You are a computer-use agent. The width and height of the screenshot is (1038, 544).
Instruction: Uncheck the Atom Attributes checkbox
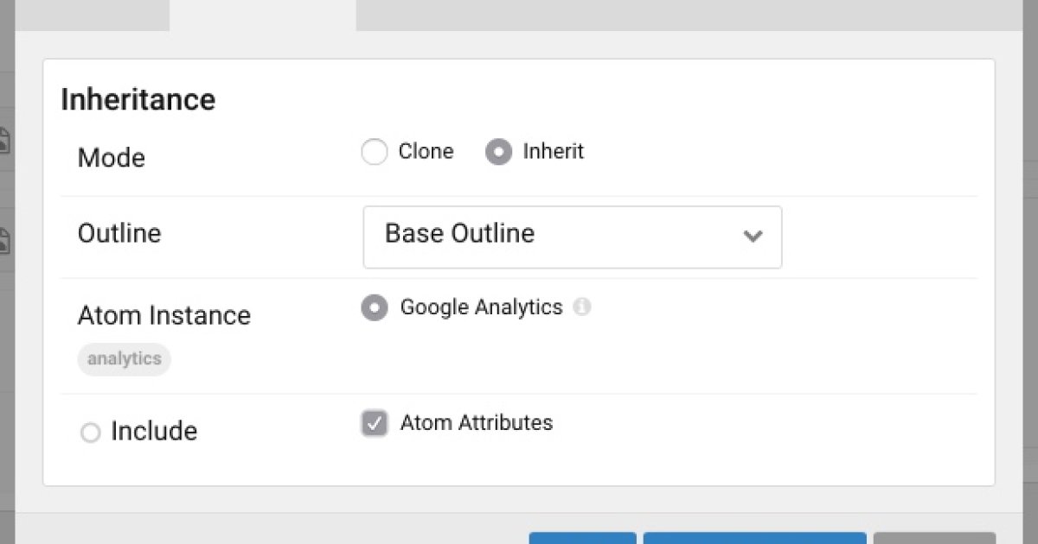click(x=374, y=424)
